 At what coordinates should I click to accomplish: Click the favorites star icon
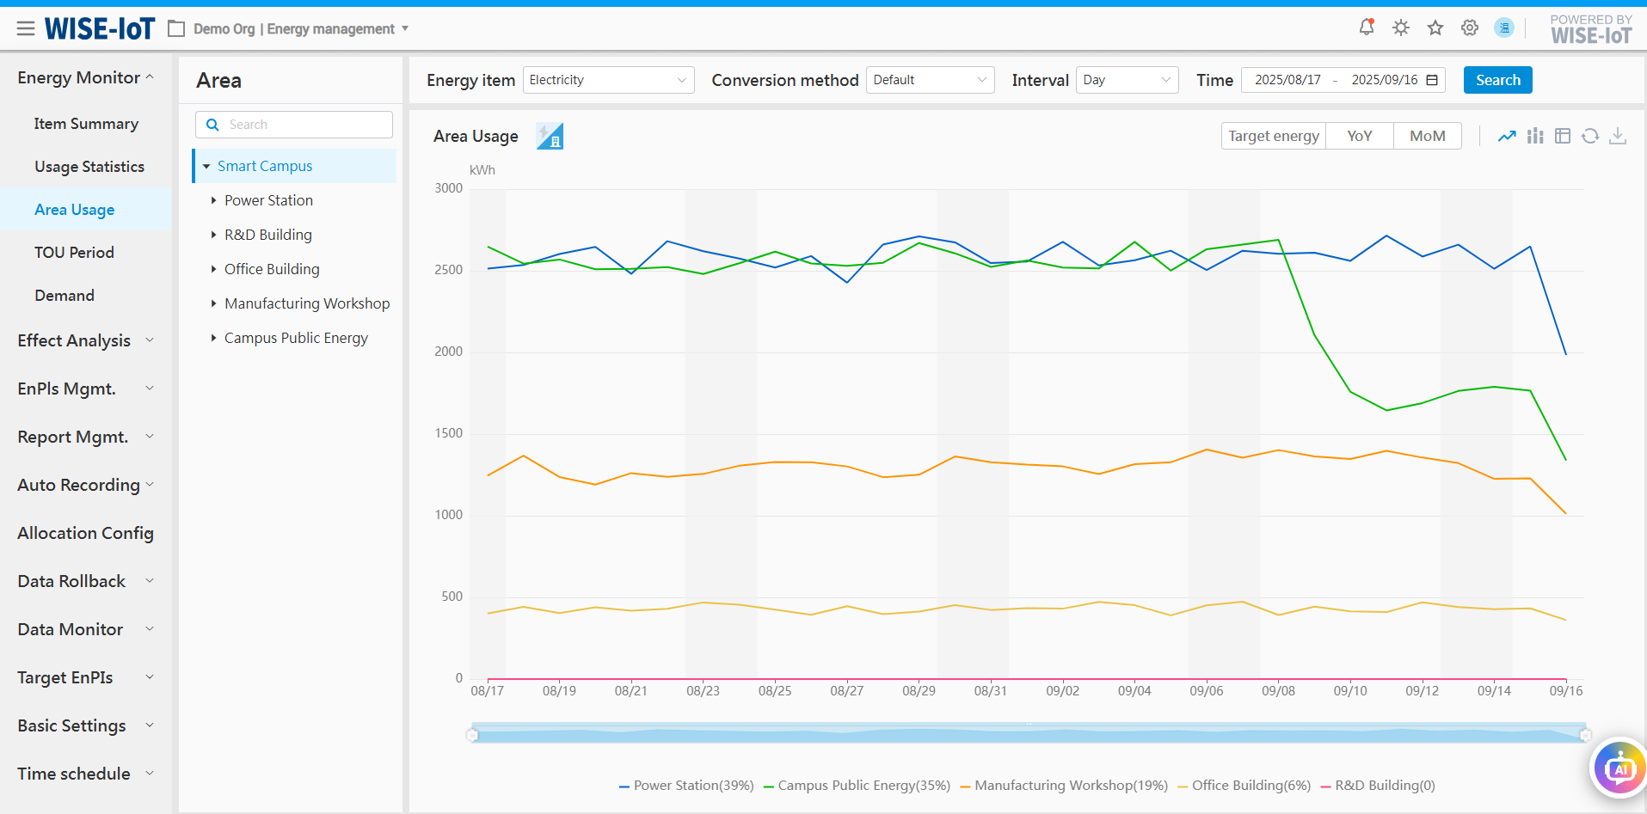(x=1435, y=28)
